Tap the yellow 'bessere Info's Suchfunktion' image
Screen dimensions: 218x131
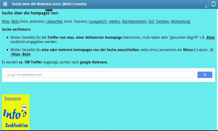[16, 112]
